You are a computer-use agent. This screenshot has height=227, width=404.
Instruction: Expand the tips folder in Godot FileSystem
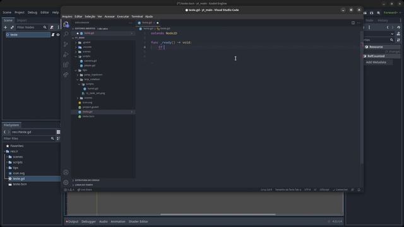coord(7,168)
